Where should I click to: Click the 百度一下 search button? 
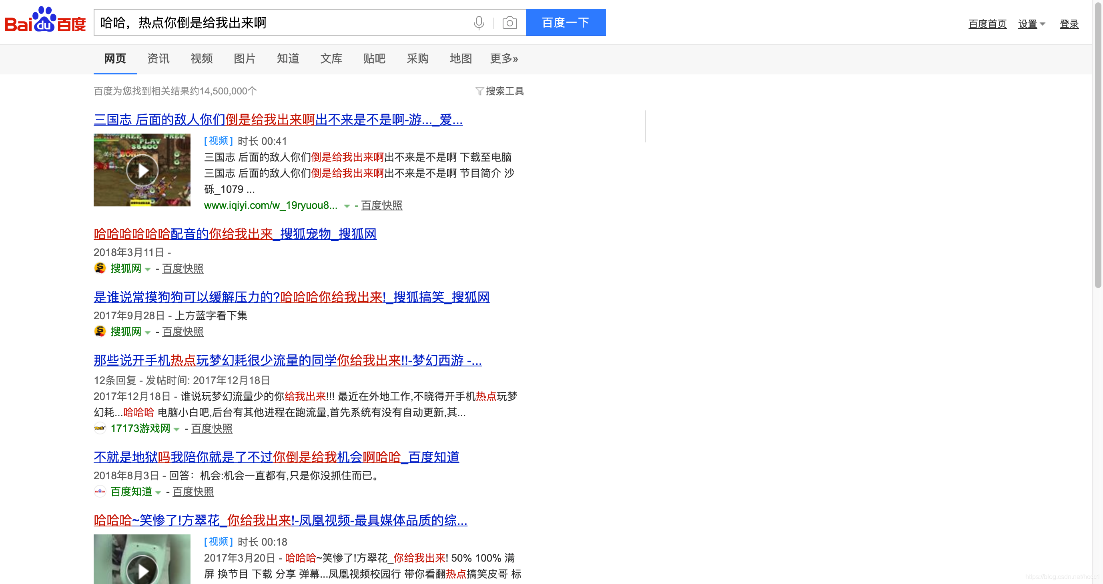pyautogui.click(x=566, y=22)
